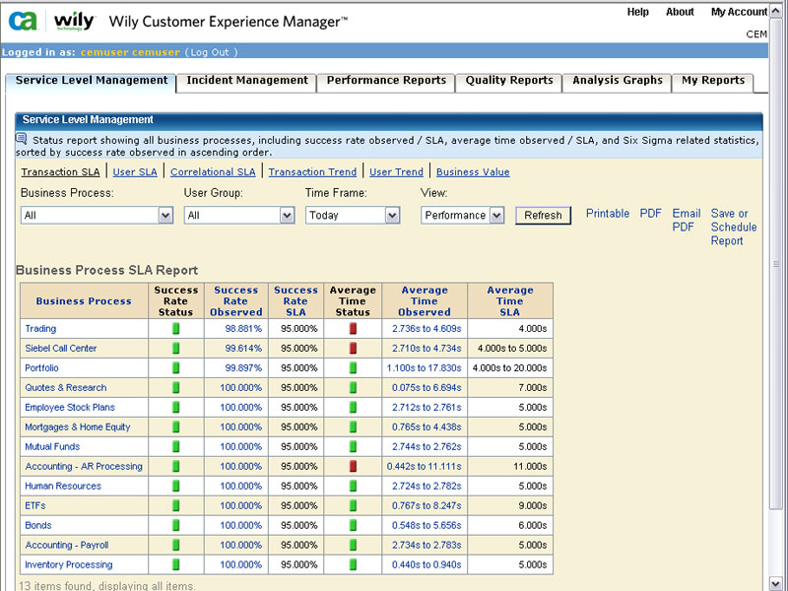Click the CA logo icon
The height and width of the screenshot is (591, 788).
23,21
